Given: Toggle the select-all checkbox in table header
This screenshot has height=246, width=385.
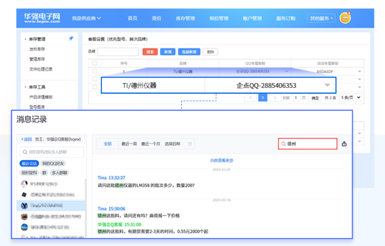Looking at the screenshot, I should coord(95,63).
